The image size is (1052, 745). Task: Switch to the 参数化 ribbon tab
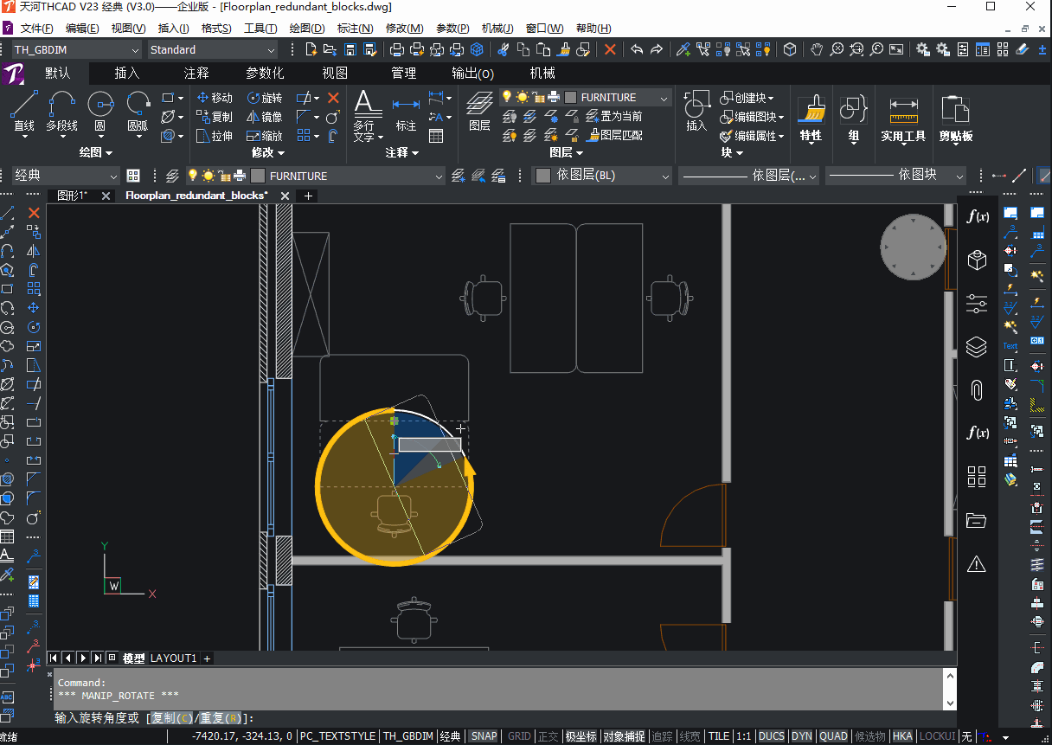coord(265,74)
